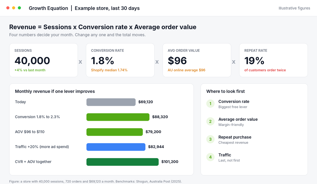Select 'Conversion rate' in priority list

click(234, 101)
